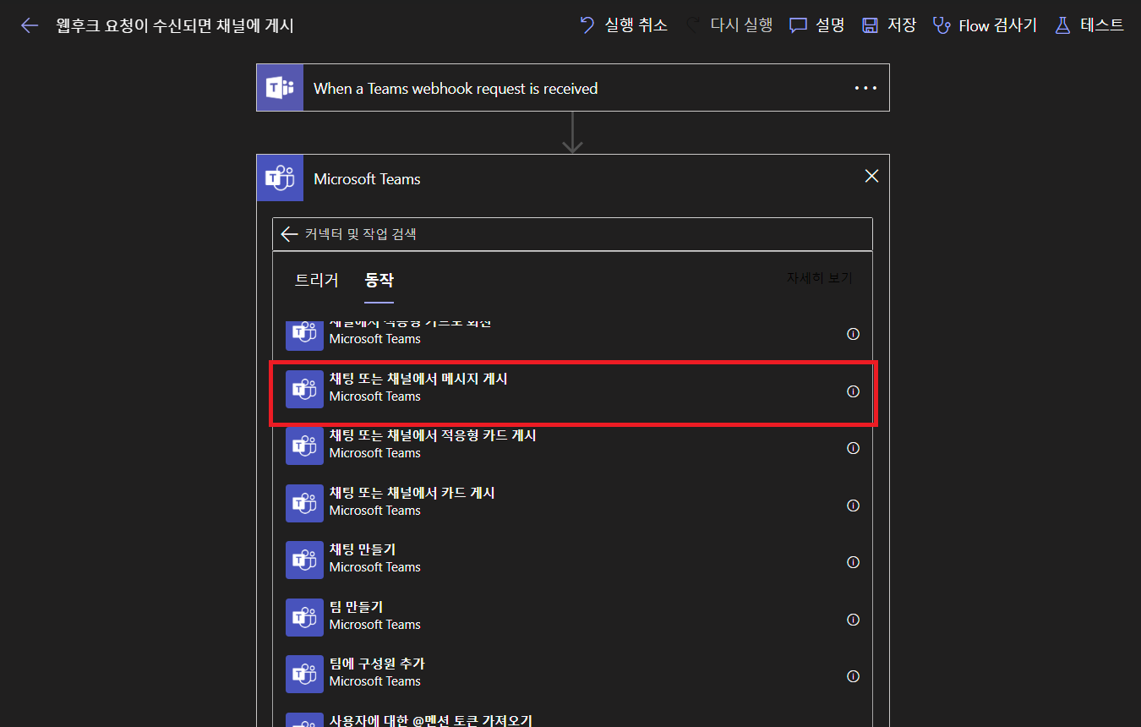Screen dimensions: 1141x727
Task: Open the webhook trigger card
Action: (572, 88)
